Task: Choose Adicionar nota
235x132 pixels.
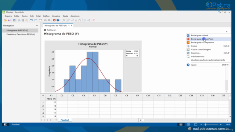Action: tap(208, 56)
